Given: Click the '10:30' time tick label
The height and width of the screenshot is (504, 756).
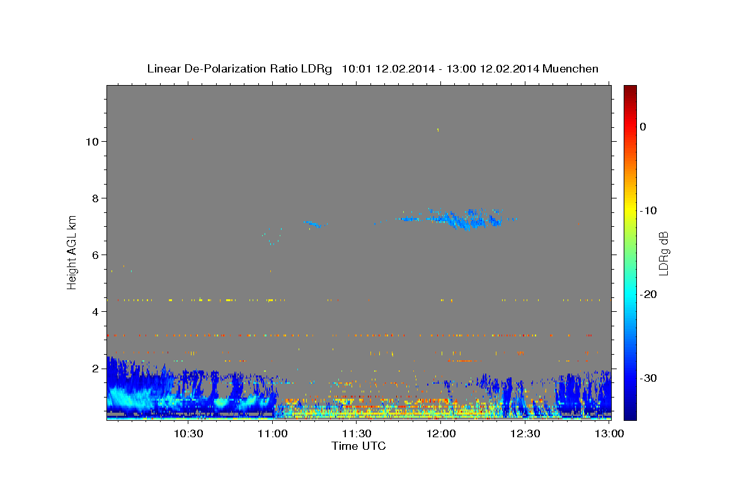Looking at the screenshot, I should (188, 433).
